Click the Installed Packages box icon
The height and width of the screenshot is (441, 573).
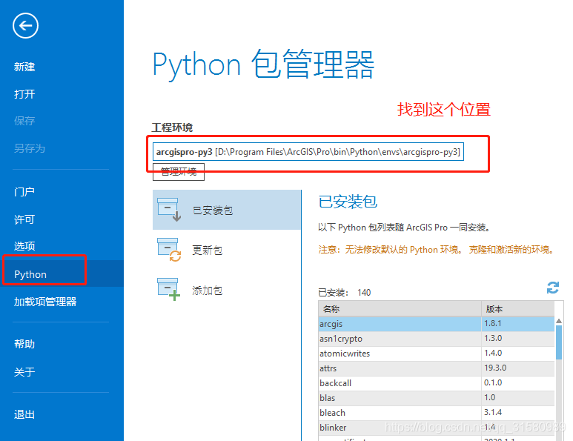tap(169, 210)
